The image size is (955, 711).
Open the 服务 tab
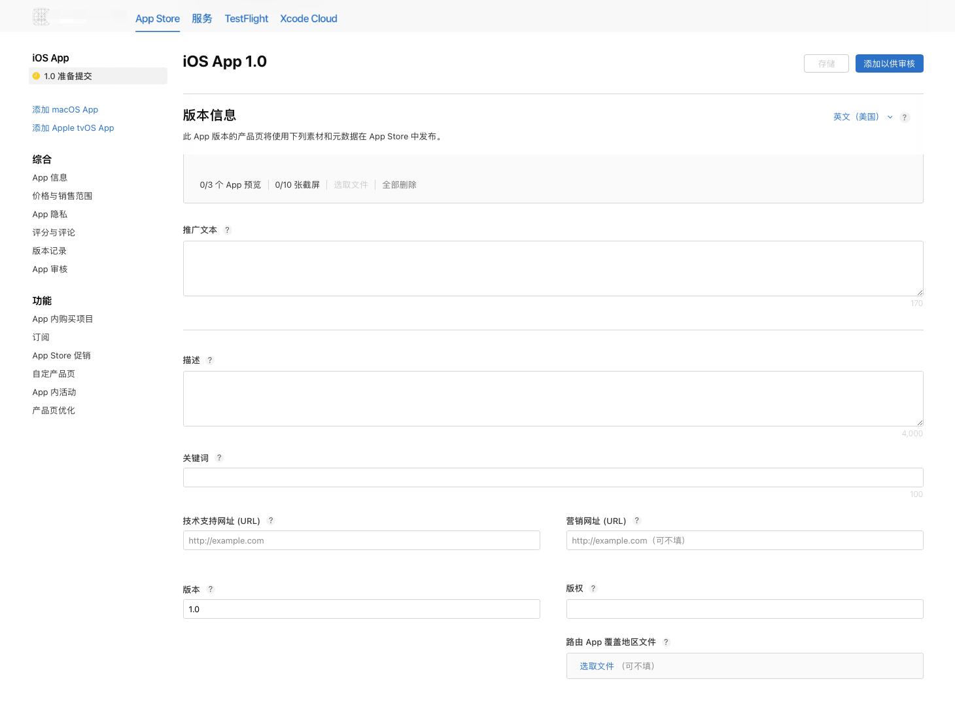tap(202, 18)
